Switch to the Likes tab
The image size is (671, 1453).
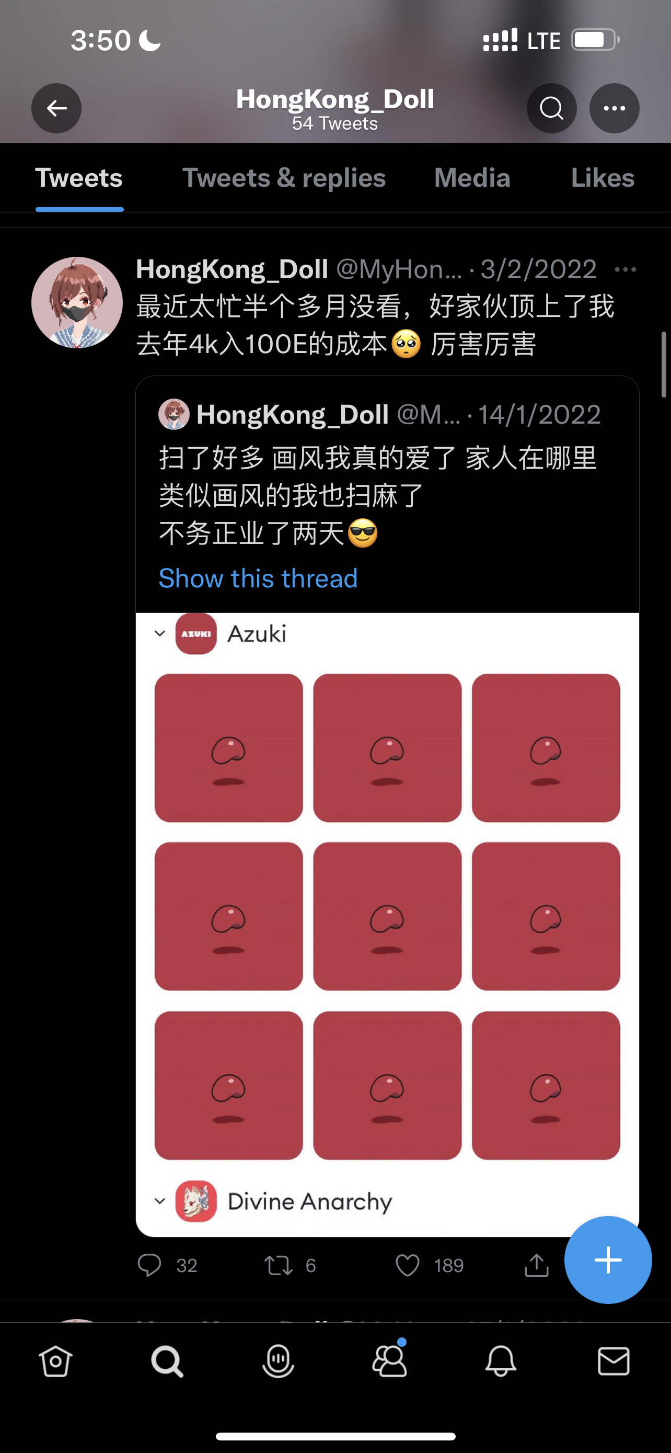pyautogui.click(x=602, y=178)
